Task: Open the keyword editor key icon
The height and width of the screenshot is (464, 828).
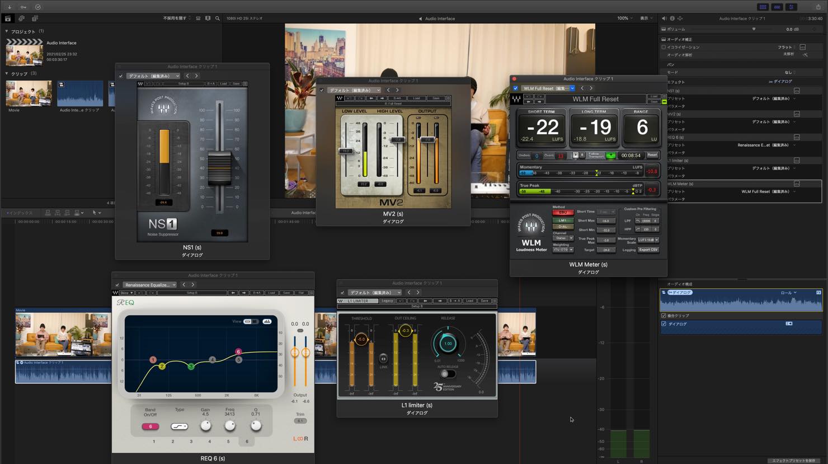Action: point(23,7)
